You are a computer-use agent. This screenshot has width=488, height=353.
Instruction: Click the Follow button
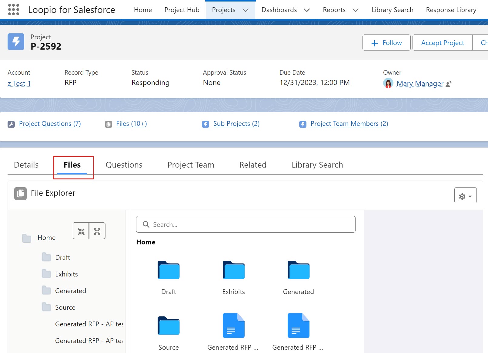[x=386, y=43]
